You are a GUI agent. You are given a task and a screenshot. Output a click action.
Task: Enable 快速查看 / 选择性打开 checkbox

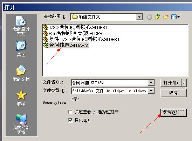(x=70, y=112)
